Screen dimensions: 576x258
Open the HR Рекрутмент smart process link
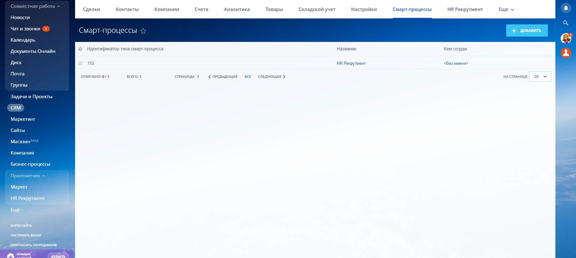pyautogui.click(x=351, y=63)
